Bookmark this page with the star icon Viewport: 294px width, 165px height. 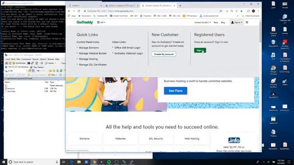(220, 11)
